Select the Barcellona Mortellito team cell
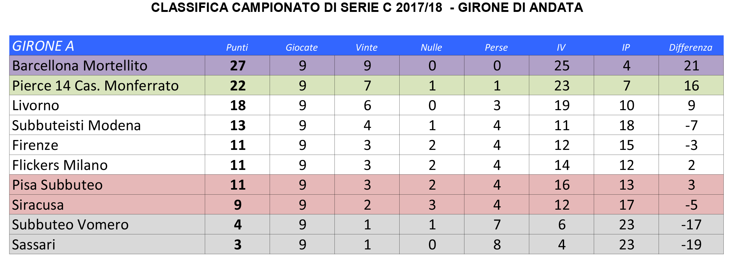This screenshot has width=730, height=276. (80, 66)
